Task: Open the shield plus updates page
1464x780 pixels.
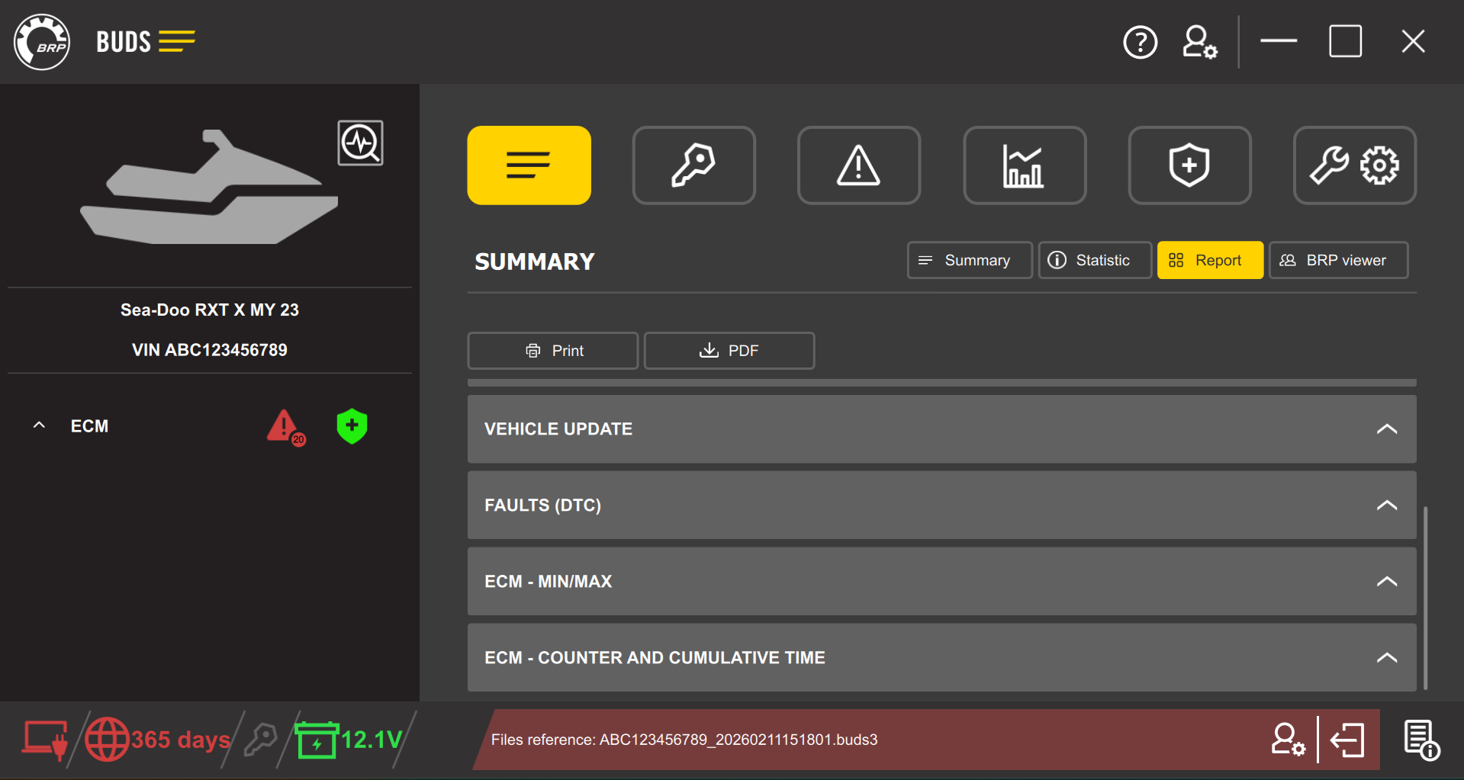Action: (x=1189, y=165)
